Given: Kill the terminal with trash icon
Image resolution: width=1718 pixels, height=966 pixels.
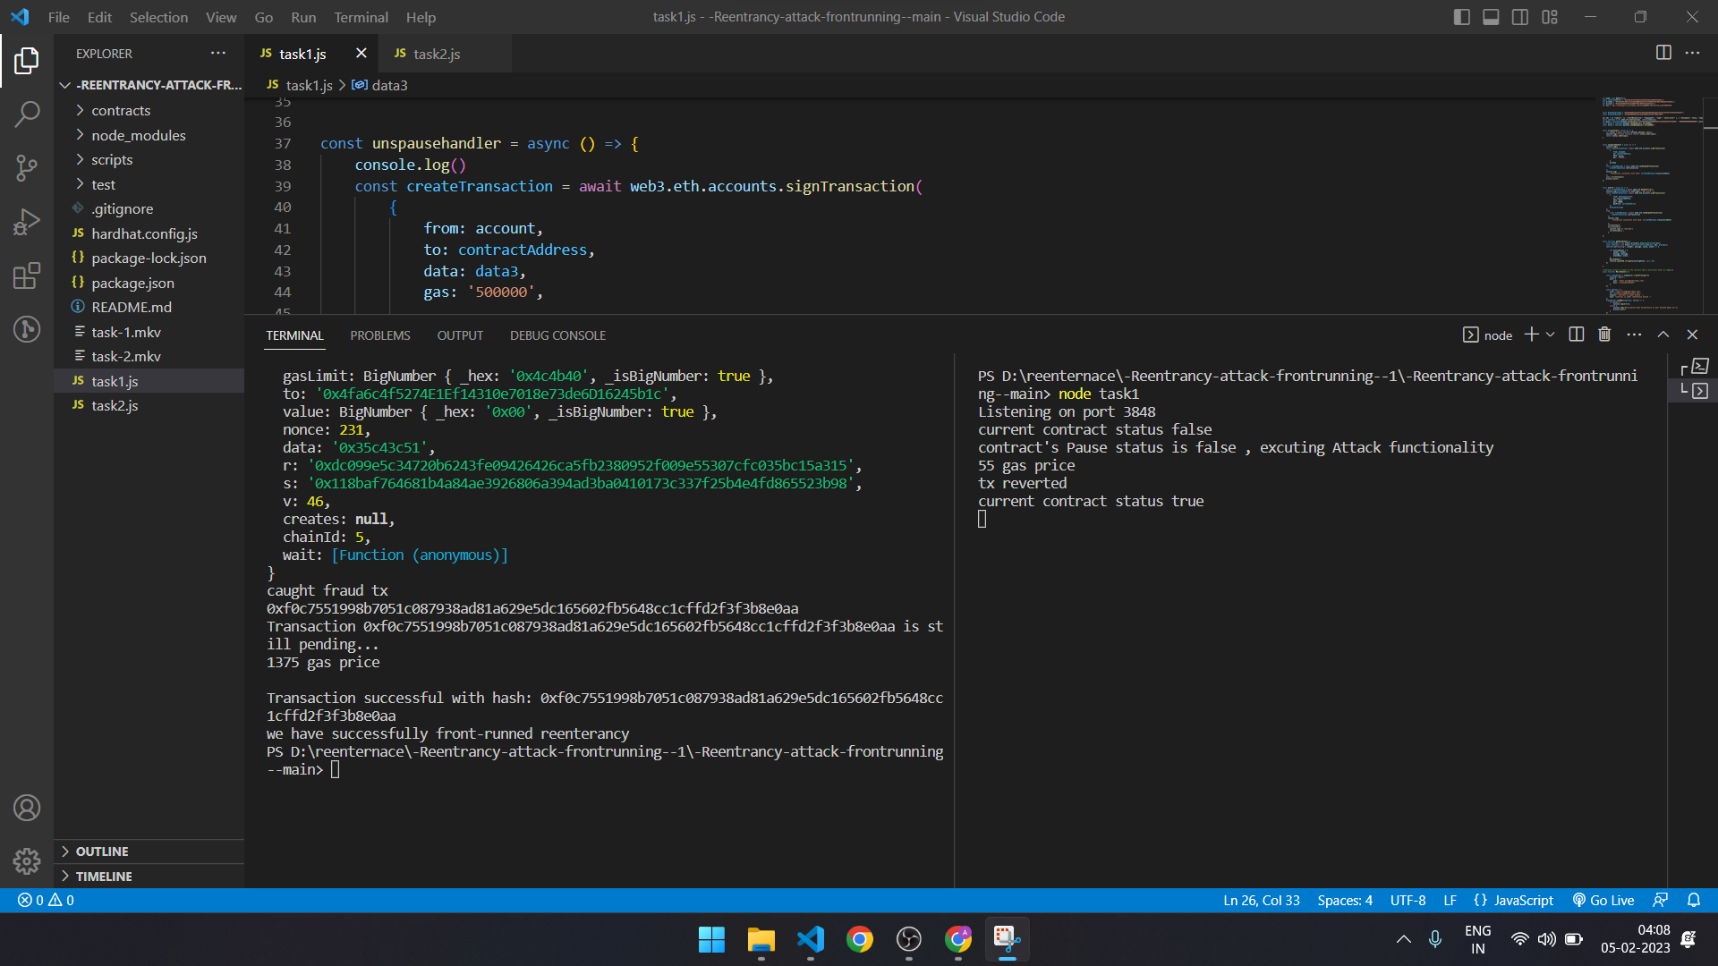Looking at the screenshot, I should (x=1604, y=334).
